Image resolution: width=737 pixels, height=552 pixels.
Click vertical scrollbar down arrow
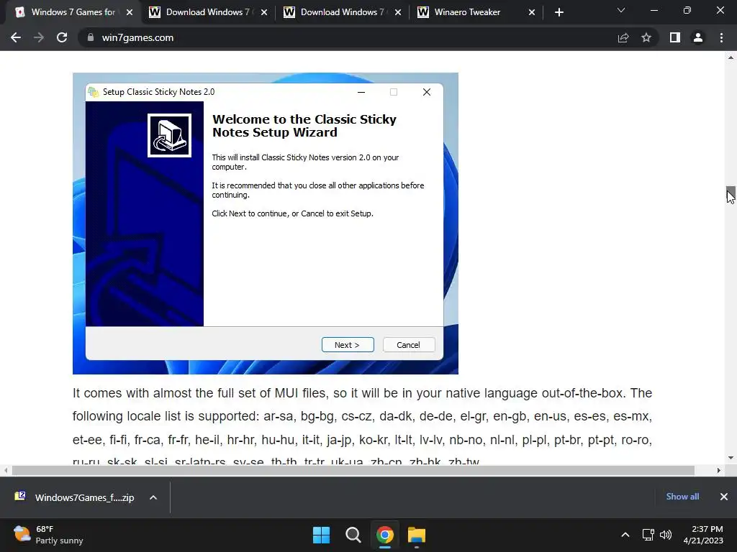pyautogui.click(x=731, y=458)
